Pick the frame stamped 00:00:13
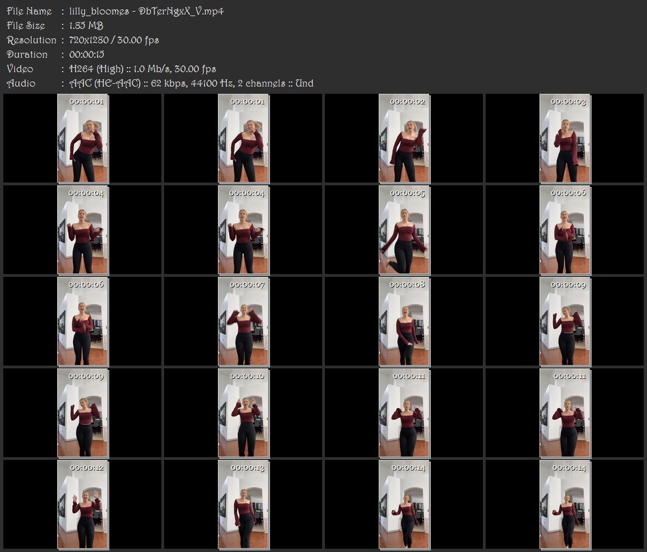Image resolution: width=647 pixels, height=552 pixels. pos(243,504)
